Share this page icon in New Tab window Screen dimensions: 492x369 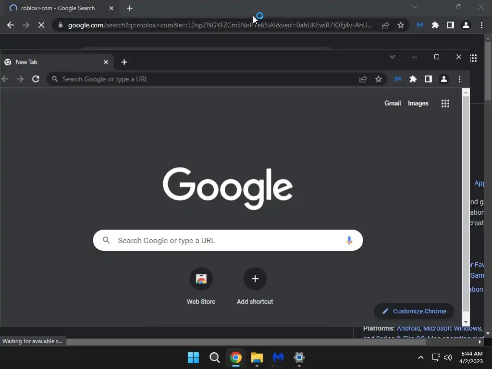[363, 79]
